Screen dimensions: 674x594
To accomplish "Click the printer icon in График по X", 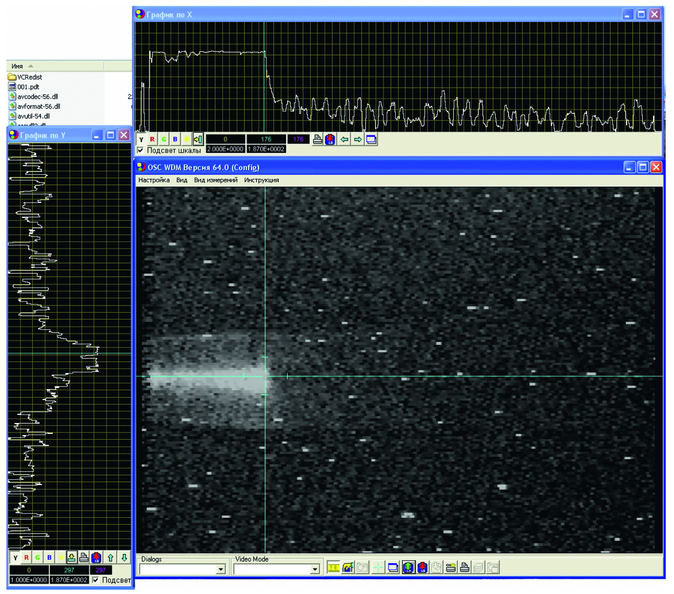I will pos(317,140).
